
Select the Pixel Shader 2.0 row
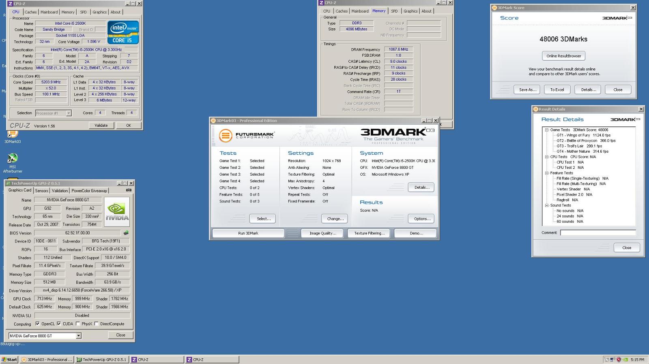(574, 194)
